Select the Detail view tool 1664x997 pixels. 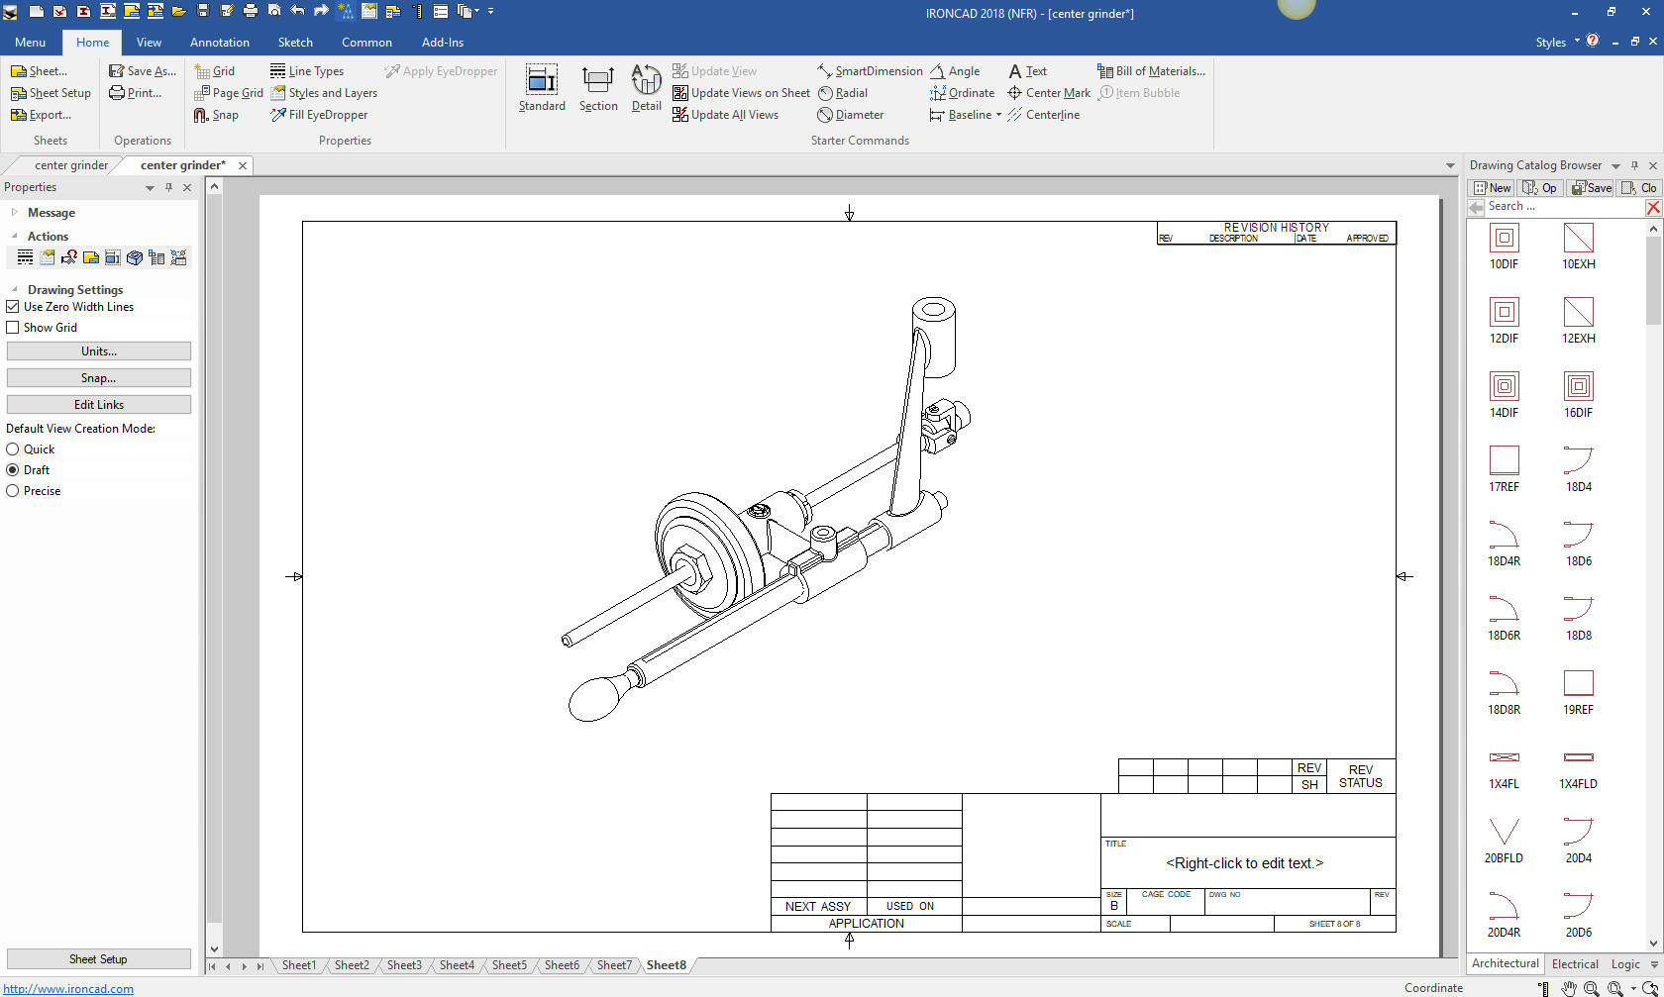(x=646, y=81)
